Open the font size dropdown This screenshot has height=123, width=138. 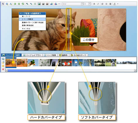[x=90, y=4]
